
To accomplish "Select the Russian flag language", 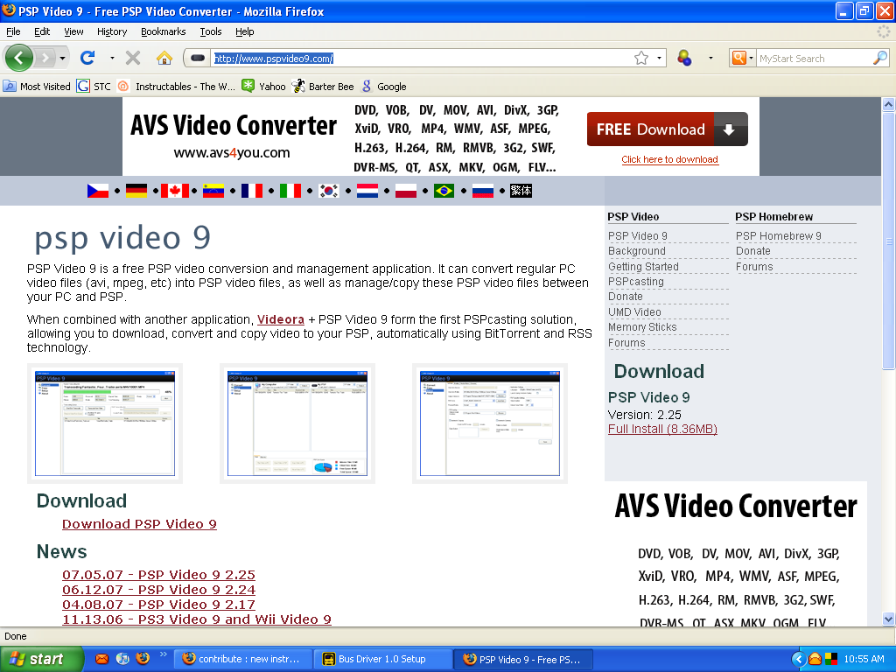I will [483, 191].
